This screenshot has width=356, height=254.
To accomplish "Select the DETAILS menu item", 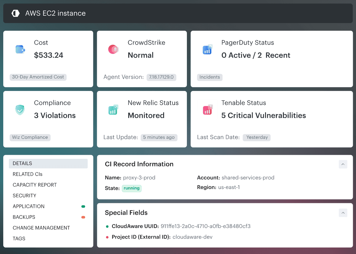I will 48,164.
